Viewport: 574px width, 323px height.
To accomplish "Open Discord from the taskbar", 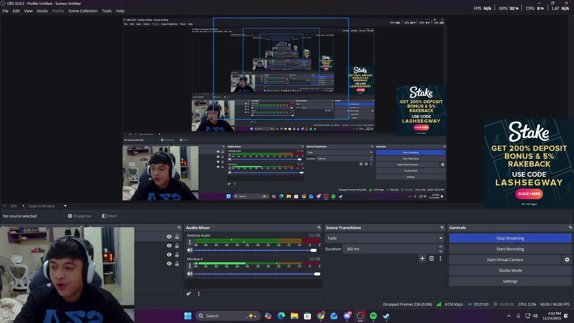I will (x=347, y=316).
